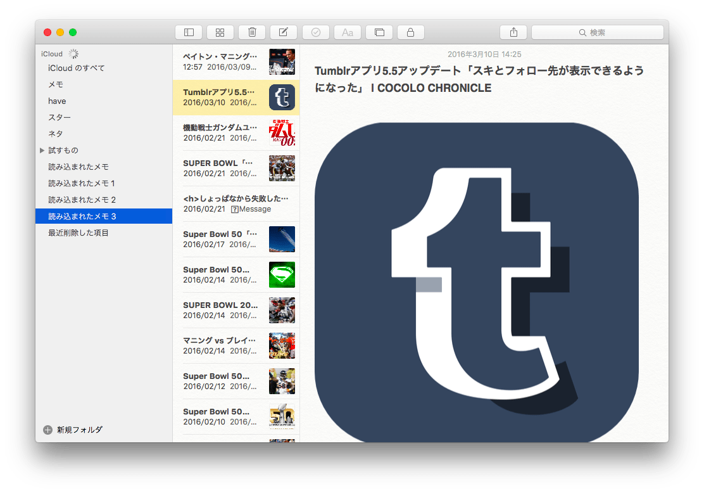The height and width of the screenshot is (493, 704).
Task: Click the photo browser toolbar icon
Action: pos(379,32)
